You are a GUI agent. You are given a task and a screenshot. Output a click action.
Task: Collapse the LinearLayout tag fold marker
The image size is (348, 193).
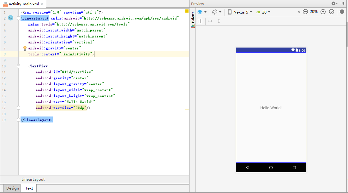[x=18, y=18]
